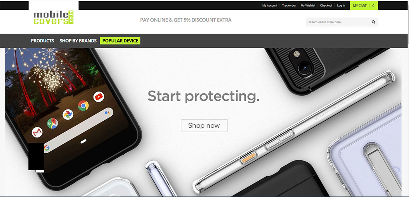Screen dimensions: 409x197
Task: Click the Google Maps pin icon
Action: (x=53, y=123)
